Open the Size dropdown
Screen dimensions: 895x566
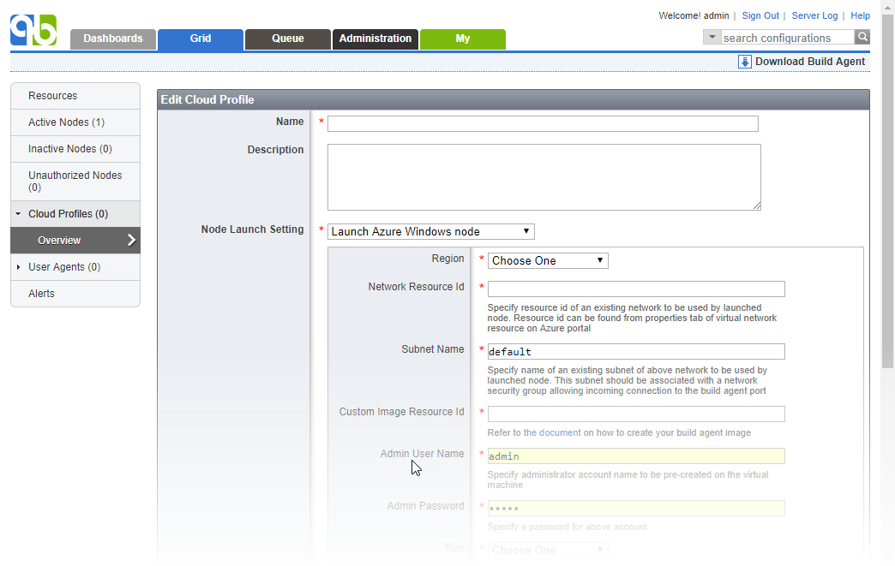pos(548,550)
